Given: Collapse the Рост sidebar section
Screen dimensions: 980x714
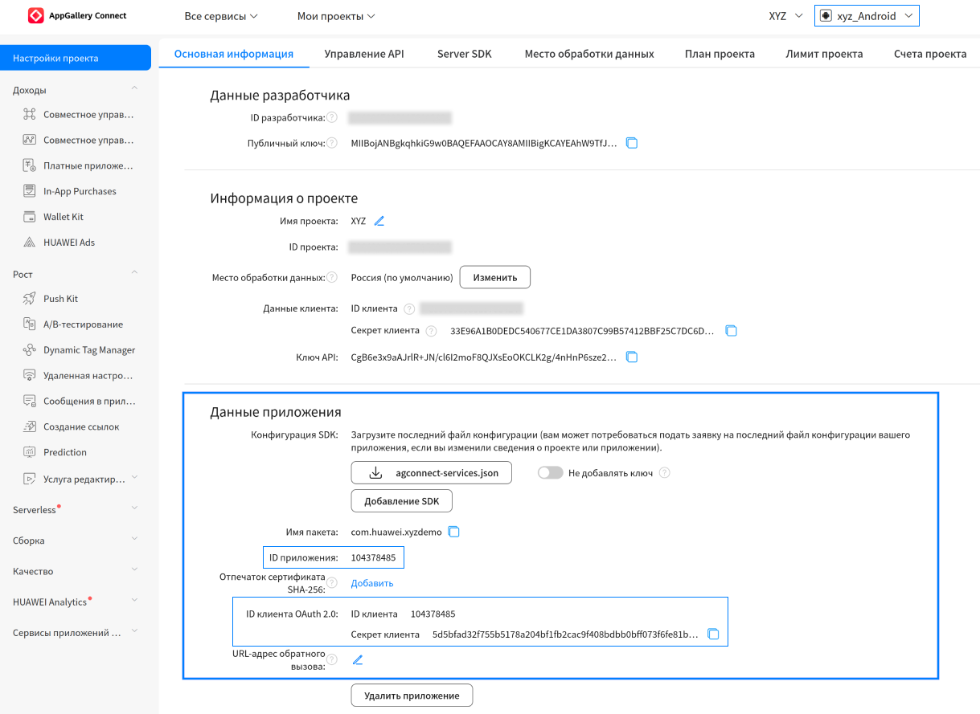Looking at the screenshot, I should tap(134, 273).
